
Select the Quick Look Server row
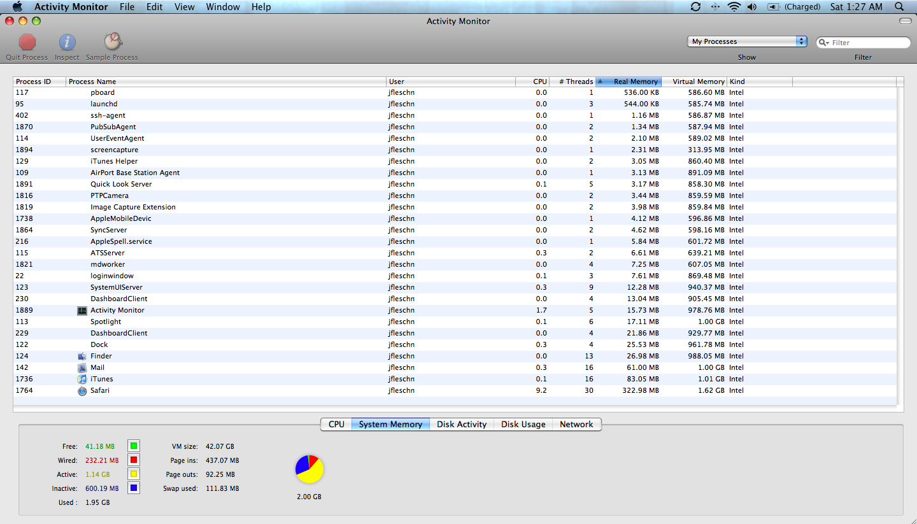455,185
